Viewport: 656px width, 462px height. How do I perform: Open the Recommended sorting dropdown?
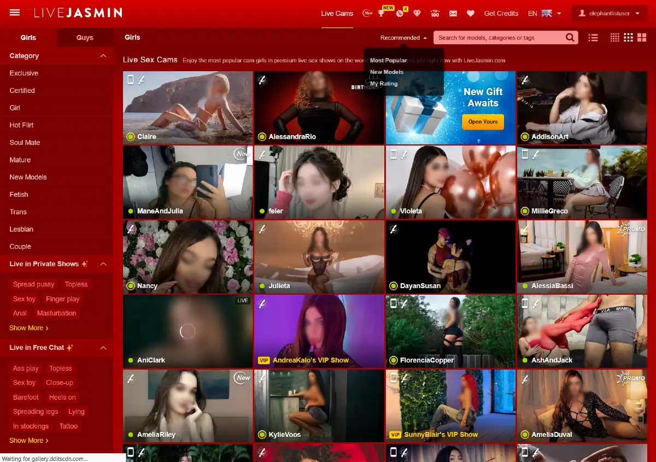click(404, 38)
